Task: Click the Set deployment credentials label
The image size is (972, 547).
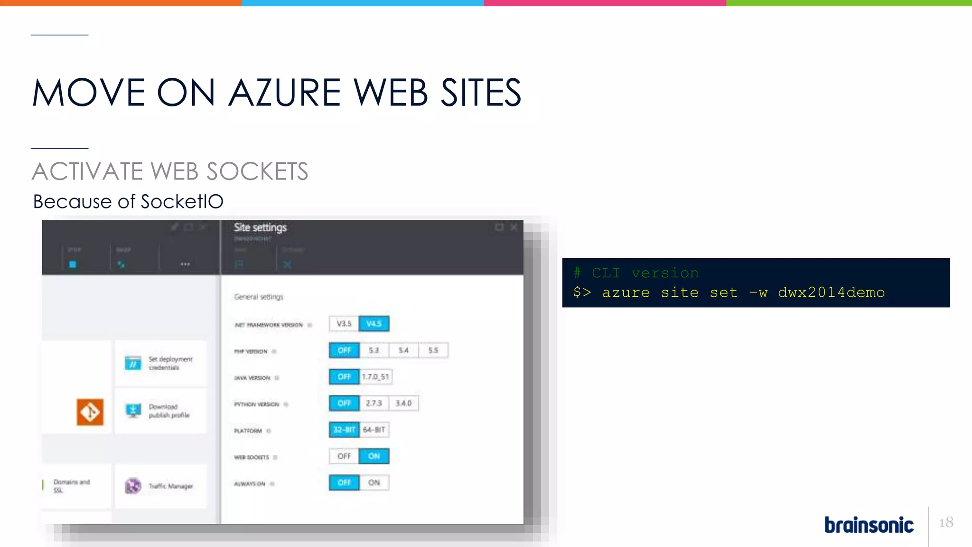Action: coord(170,363)
